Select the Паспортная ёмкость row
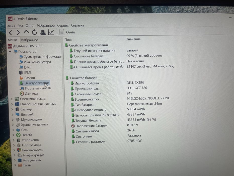 coord(89,110)
